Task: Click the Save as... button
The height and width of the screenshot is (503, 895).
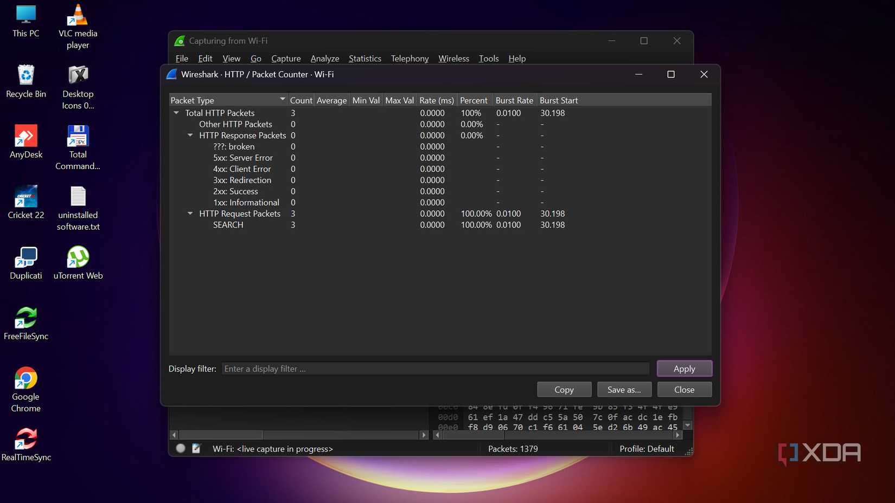Action: (624, 390)
